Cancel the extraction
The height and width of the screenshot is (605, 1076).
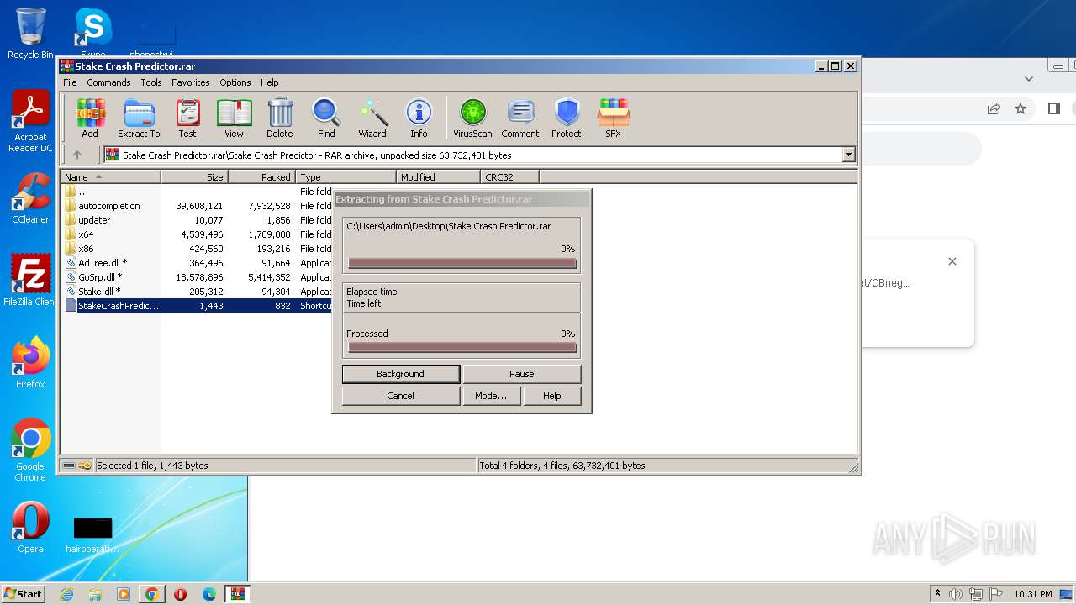click(401, 396)
